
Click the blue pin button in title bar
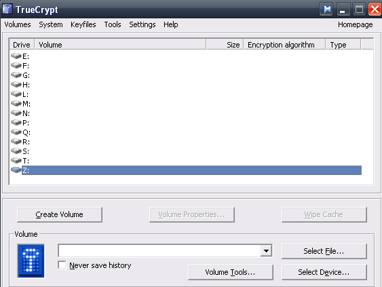[x=326, y=9]
